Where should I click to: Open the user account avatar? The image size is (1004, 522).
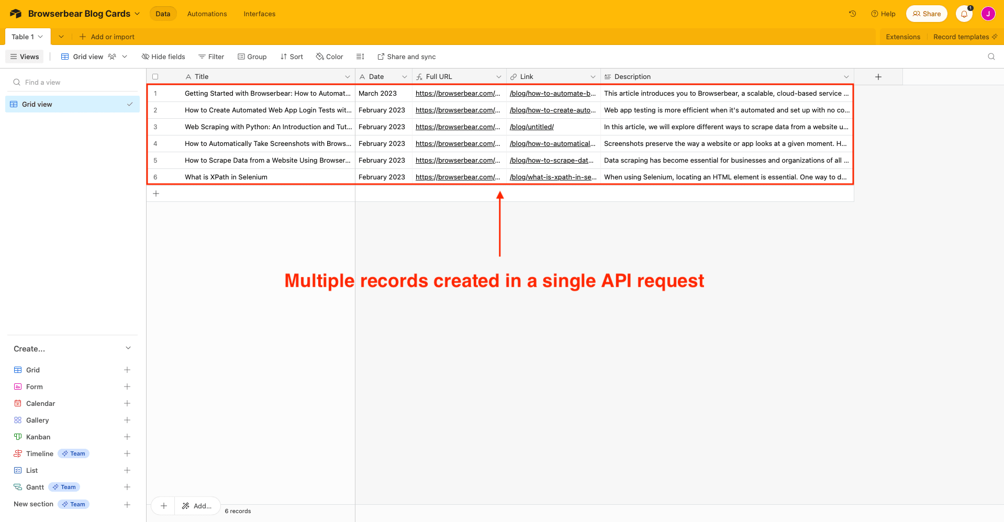click(988, 14)
